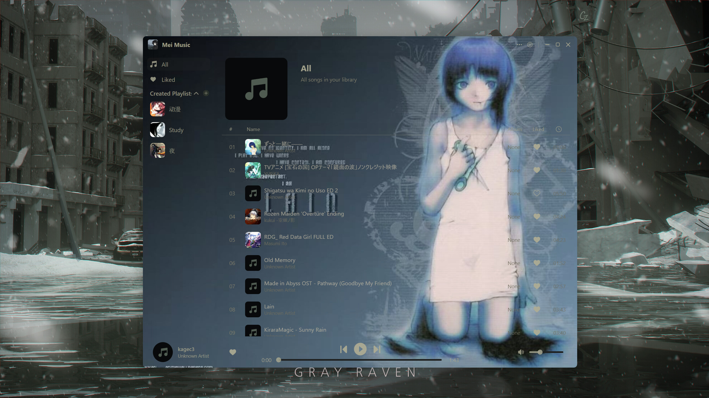Image resolution: width=709 pixels, height=398 pixels.
Task: Select Rozen Maiden 'Overtüre' Ending title
Action: [x=304, y=214]
